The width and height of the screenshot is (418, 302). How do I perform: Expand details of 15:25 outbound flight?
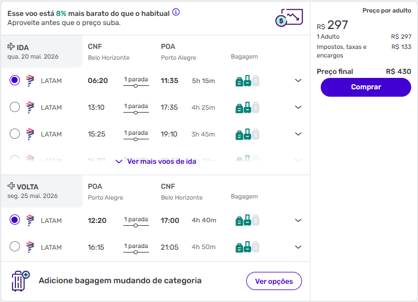pos(298,134)
